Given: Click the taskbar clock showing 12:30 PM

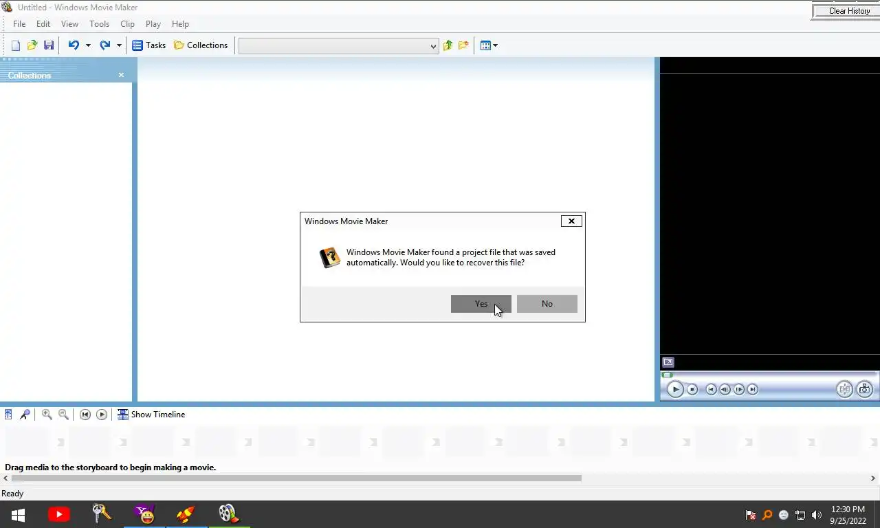Looking at the screenshot, I should click(x=848, y=515).
